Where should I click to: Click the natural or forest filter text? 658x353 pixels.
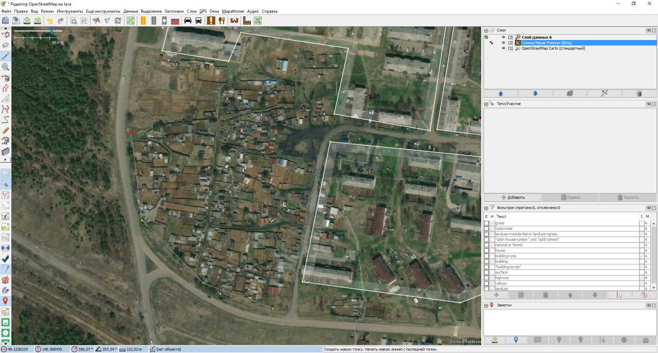point(508,245)
